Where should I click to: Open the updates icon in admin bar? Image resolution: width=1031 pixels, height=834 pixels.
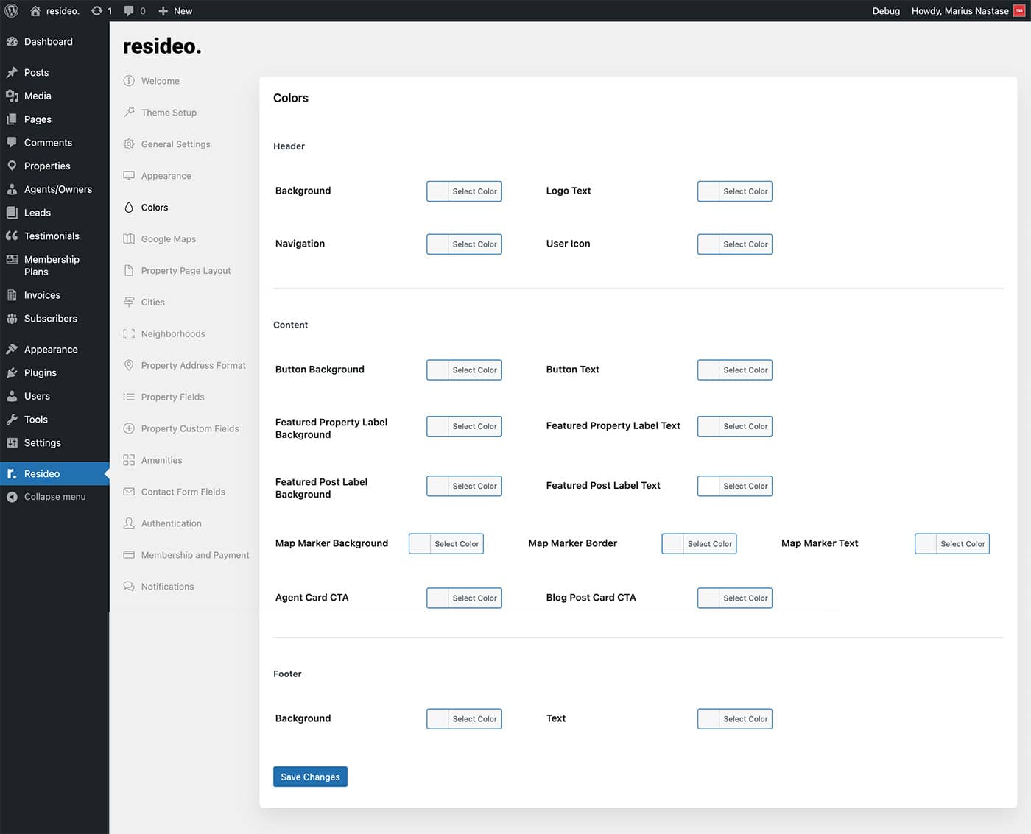coord(96,11)
